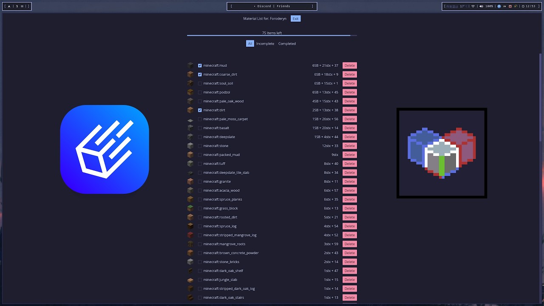
Task: Click the clock icon in the top bar
Action: pos(523,6)
